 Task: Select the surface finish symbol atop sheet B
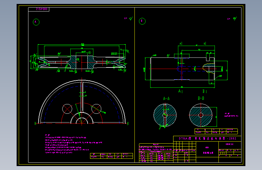coord(235,18)
